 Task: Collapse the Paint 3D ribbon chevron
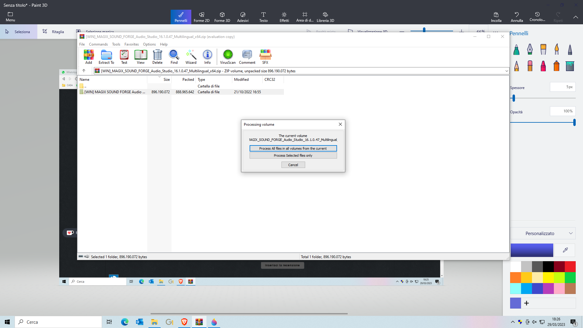(575, 17)
